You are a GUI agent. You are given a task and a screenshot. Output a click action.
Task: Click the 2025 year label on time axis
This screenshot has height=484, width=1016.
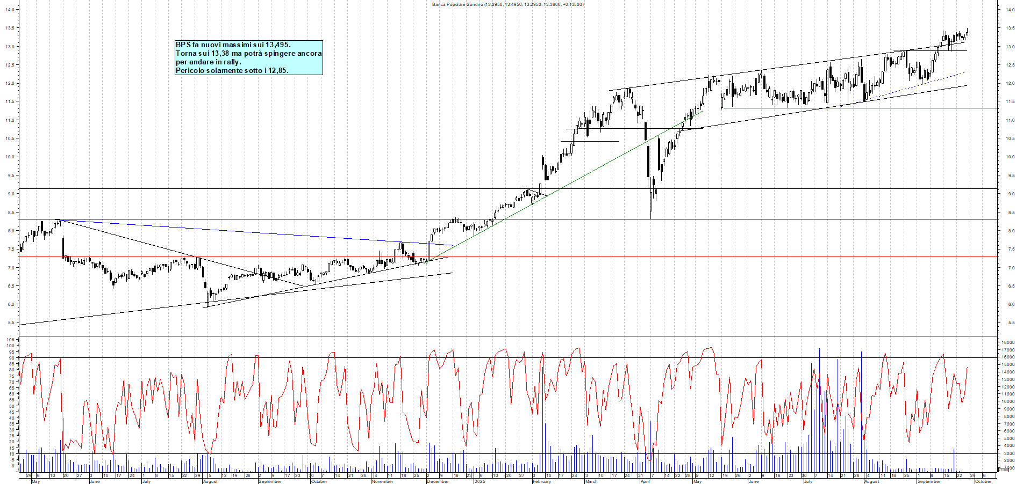(x=480, y=481)
